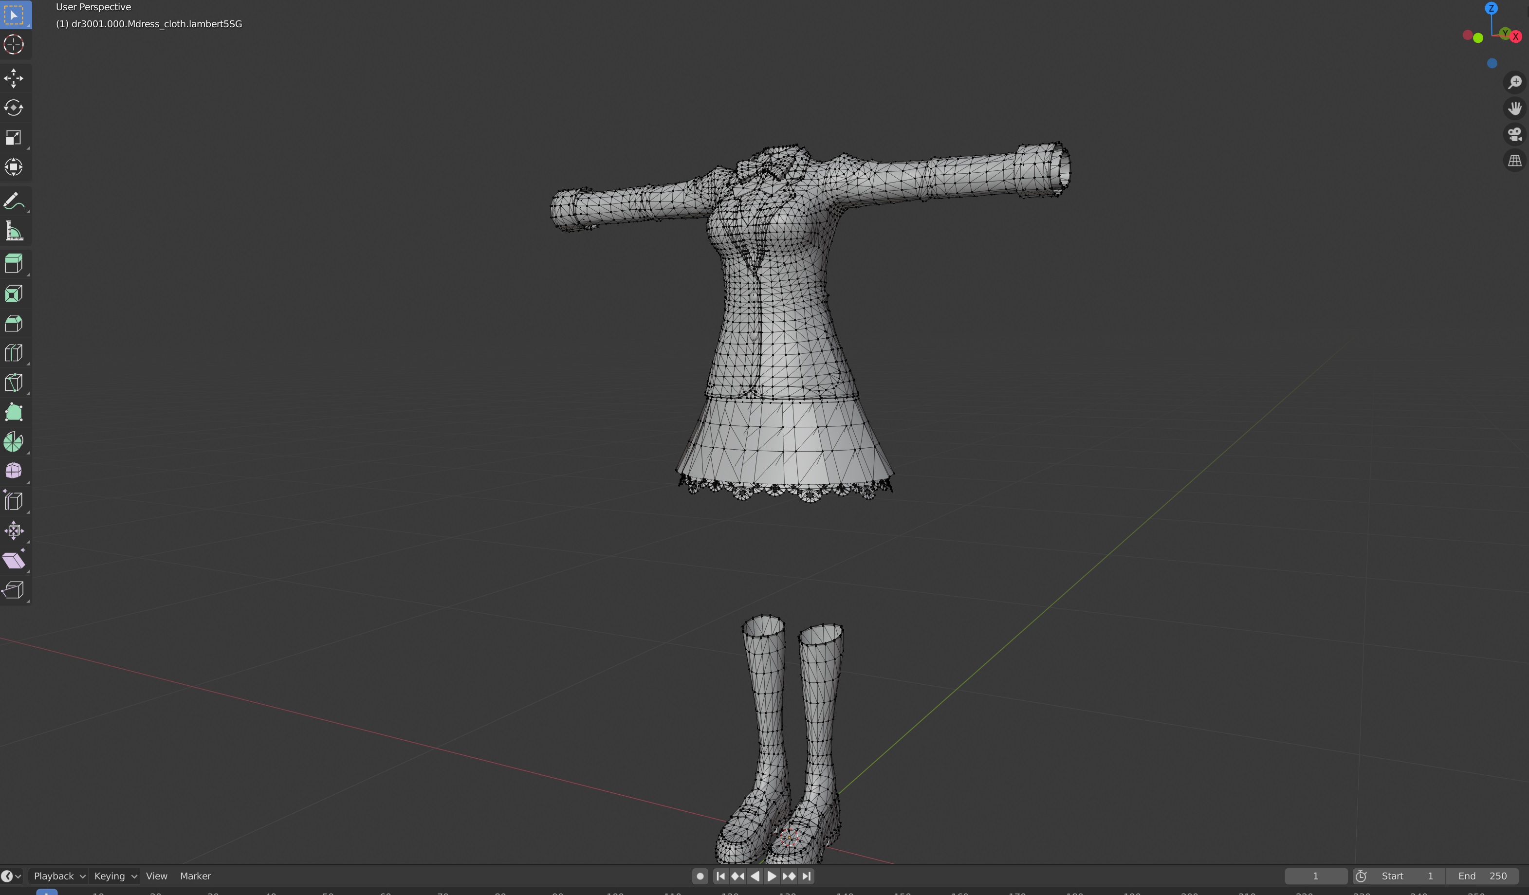Toggle auto keying record button
This screenshot has height=895, width=1529.
coord(700,876)
